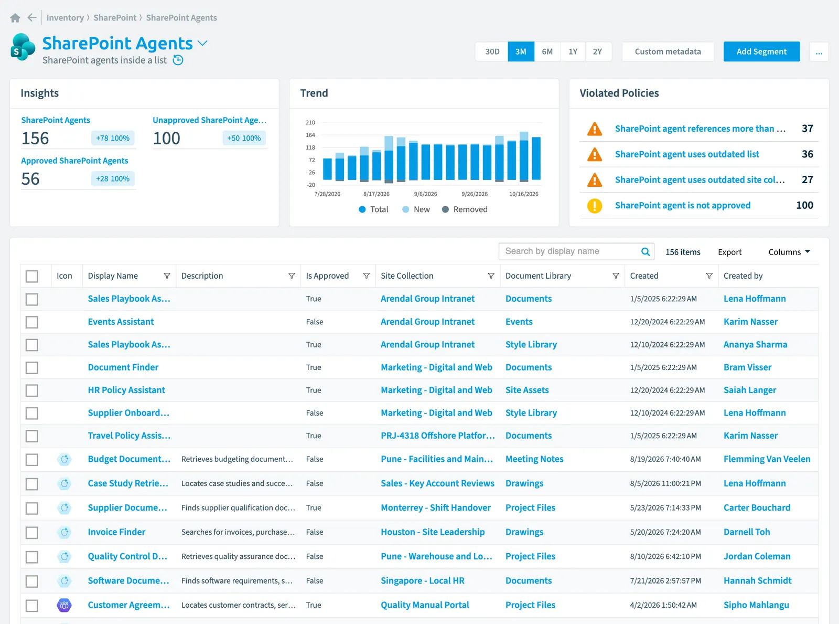Open the Columns dropdown
The width and height of the screenshot is (839, 624).
point(789,252)
